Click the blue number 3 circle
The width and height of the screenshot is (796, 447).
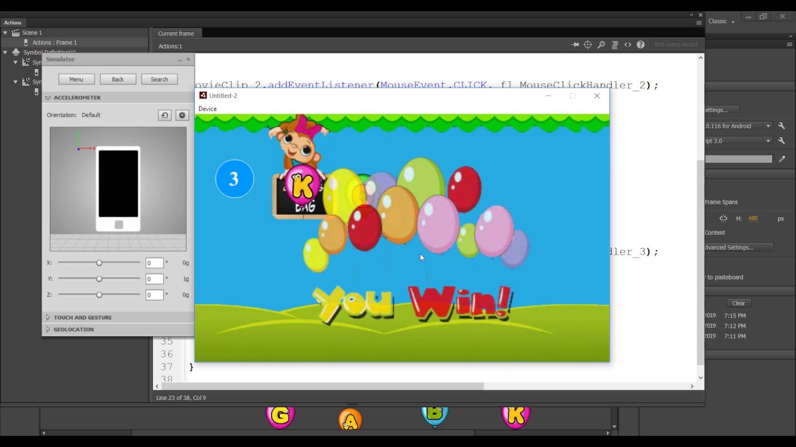point(234,179)
